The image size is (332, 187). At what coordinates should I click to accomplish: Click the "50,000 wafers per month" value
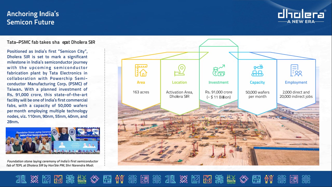257,94
